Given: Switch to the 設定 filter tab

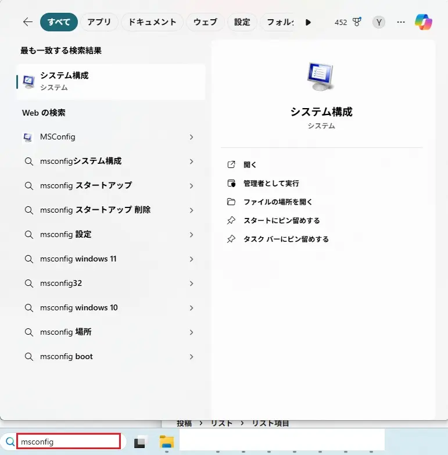Looking at the screenshot, I should click(x=242, y=22).
